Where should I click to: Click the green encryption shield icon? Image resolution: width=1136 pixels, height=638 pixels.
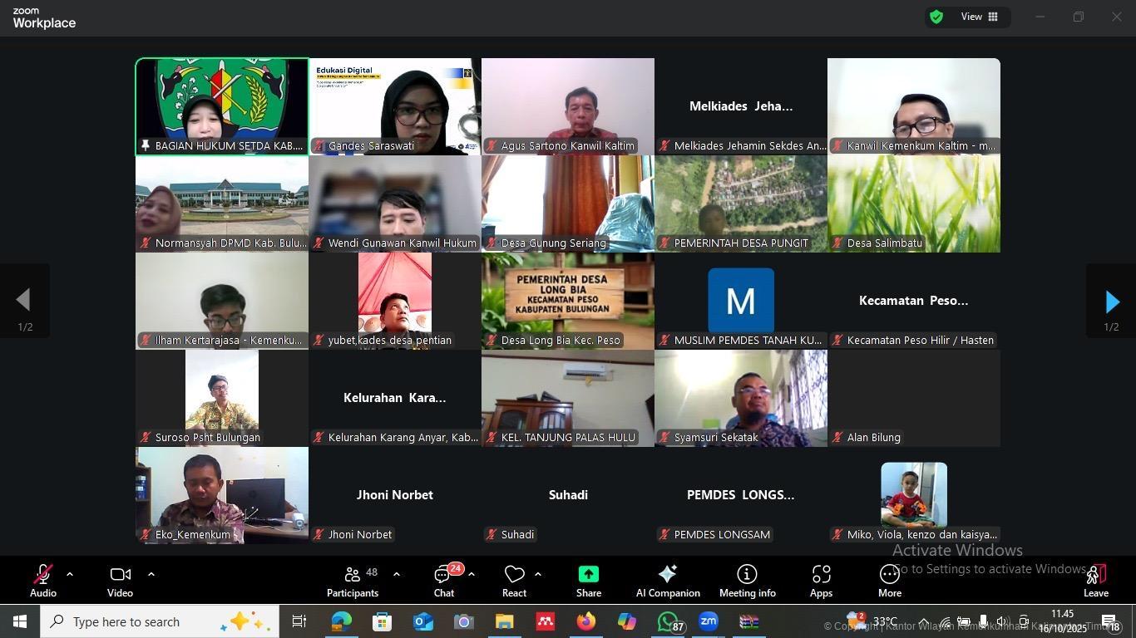936,17
